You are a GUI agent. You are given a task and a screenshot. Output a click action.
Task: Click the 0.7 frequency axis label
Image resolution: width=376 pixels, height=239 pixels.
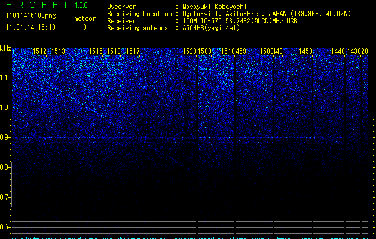pos(5,197)
